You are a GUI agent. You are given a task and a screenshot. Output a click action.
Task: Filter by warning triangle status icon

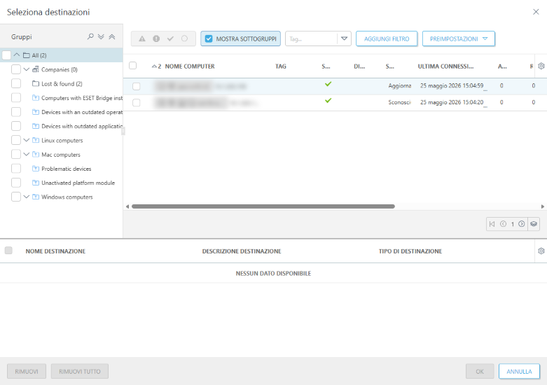pos(142,38)
